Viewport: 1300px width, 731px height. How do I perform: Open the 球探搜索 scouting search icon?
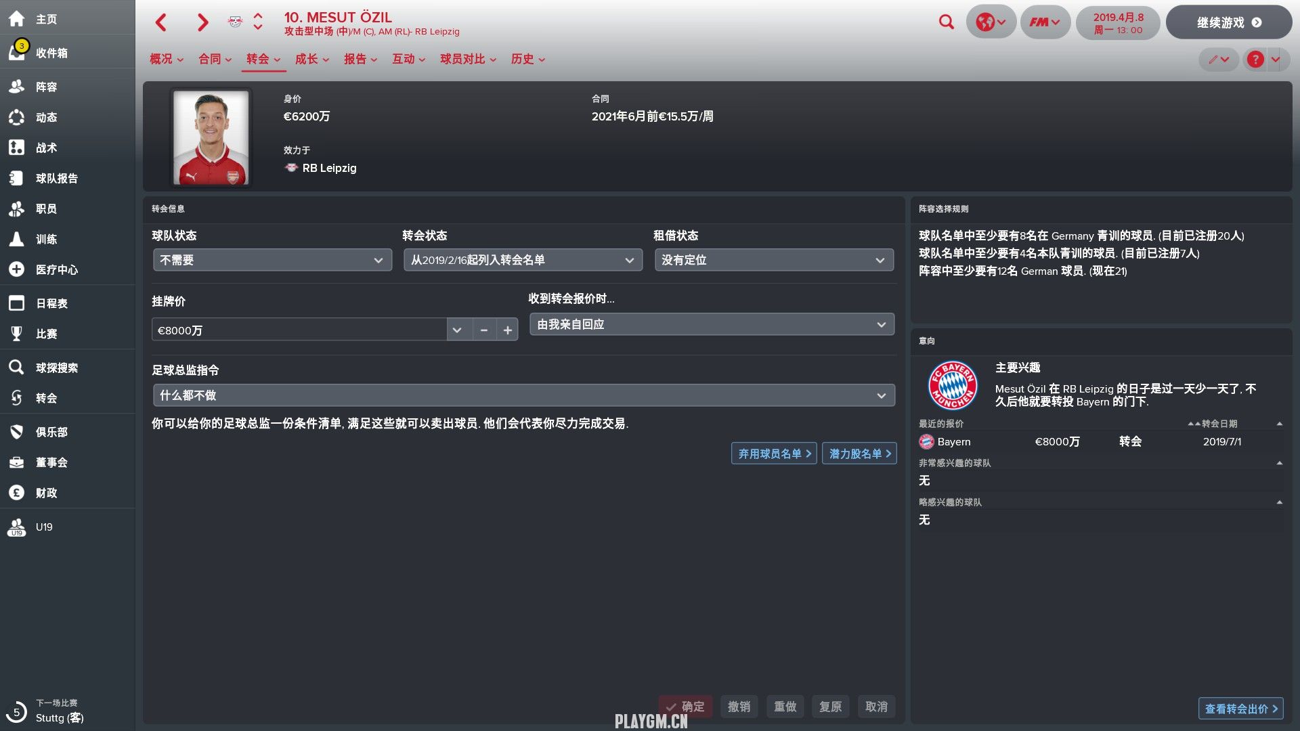(x=16, y=368)
